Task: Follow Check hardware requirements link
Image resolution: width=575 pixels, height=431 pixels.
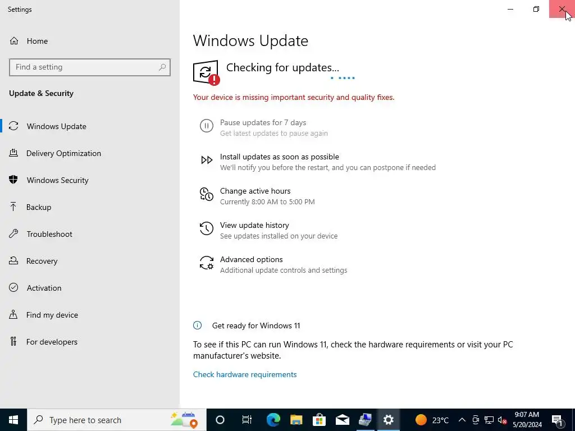Action: click(245, 374)
